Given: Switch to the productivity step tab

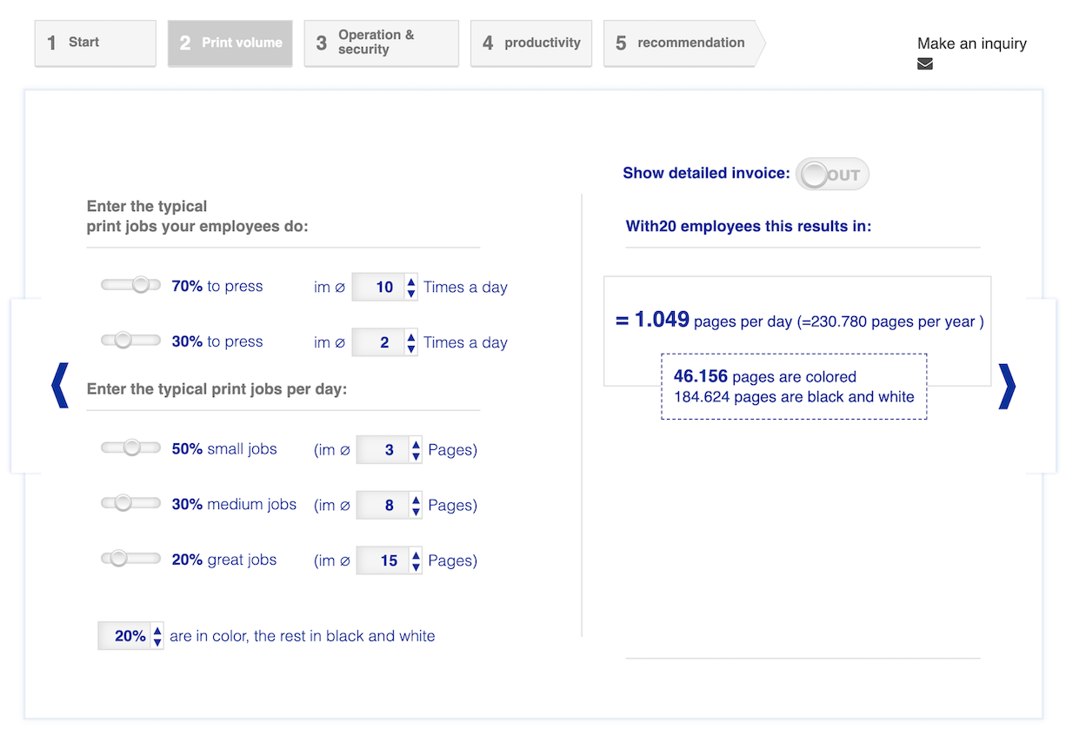Looking at the screenshot, I should click(x=530, y=43).
